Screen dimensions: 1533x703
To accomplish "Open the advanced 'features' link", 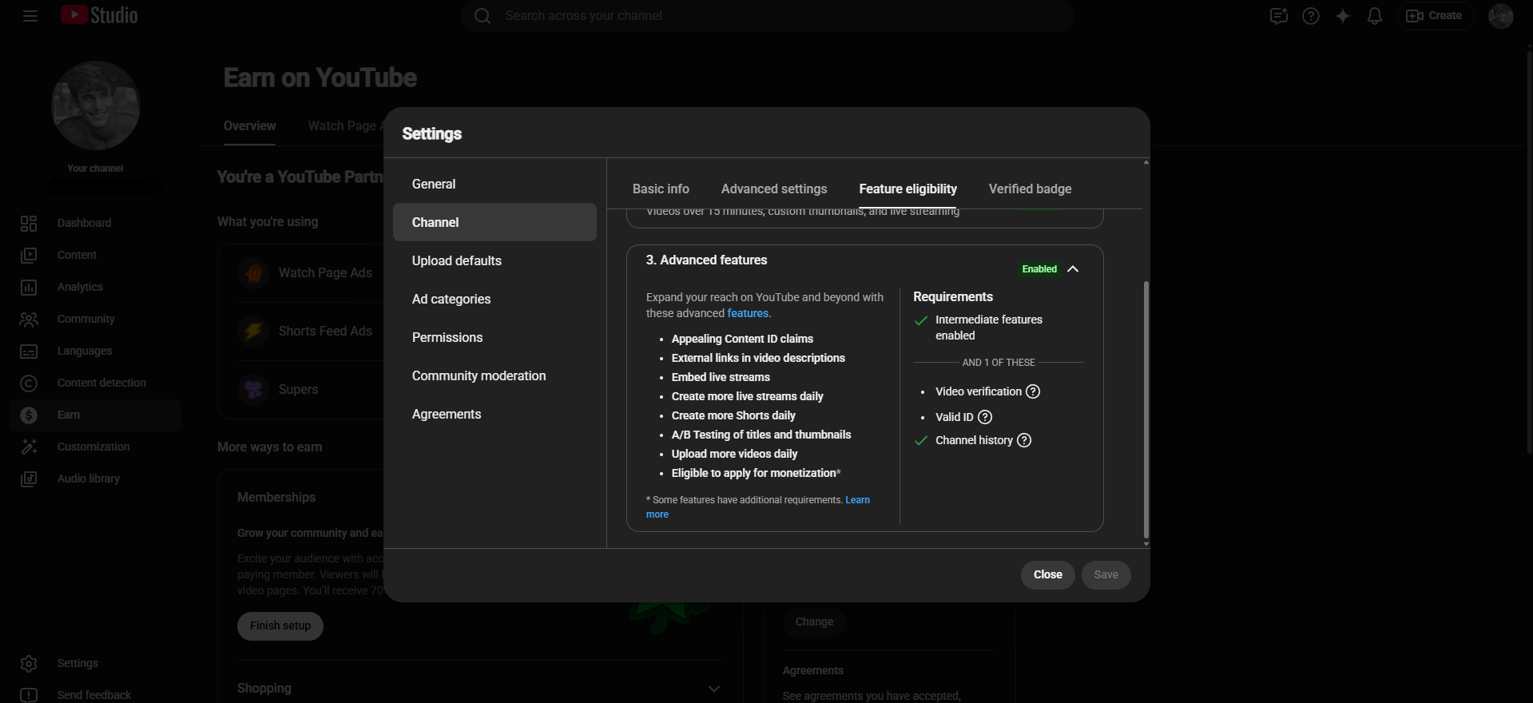I will point(748,314).
